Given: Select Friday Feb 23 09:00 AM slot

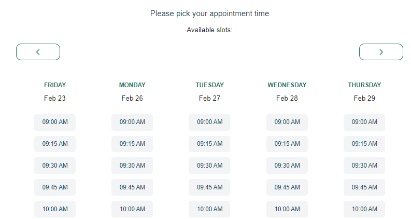Looking at the screenshot, I should point(55,122).
